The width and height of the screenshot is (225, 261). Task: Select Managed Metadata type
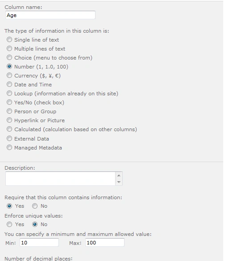pos(9,147)
